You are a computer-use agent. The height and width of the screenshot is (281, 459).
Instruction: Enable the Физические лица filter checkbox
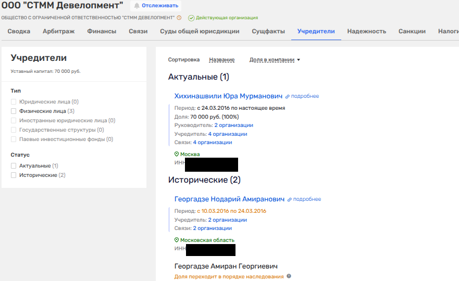tap(14, 111)
